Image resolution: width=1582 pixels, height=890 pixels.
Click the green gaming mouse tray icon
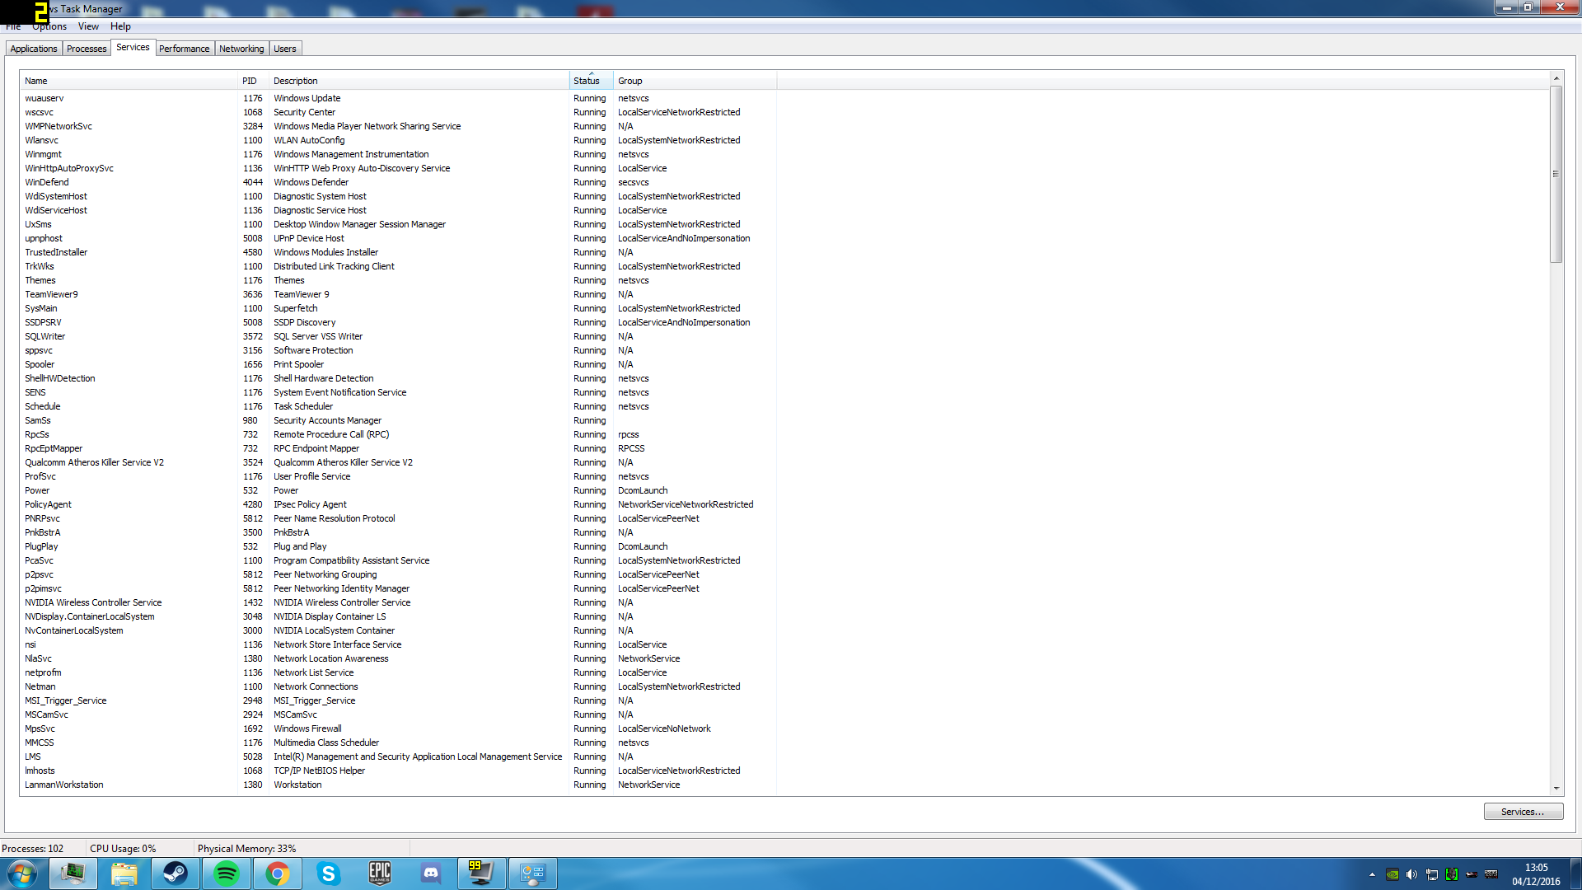pos(1452,874)
